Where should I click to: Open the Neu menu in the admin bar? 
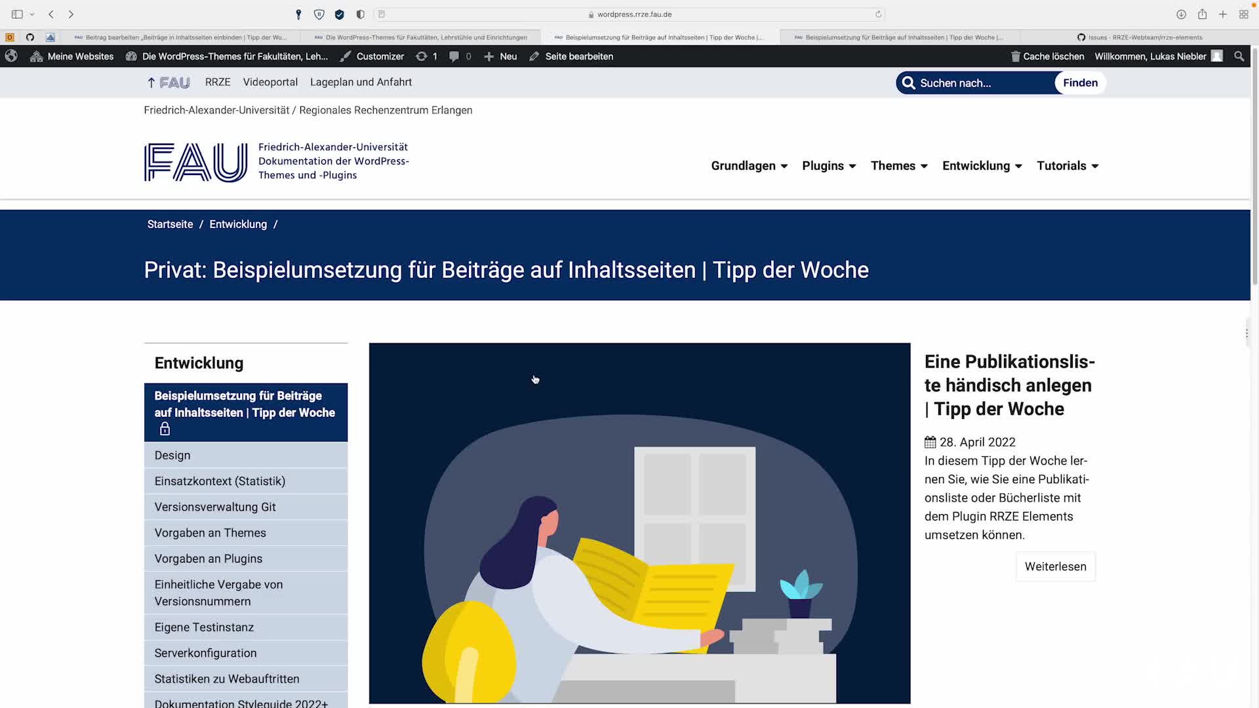[x=500, y=56]
